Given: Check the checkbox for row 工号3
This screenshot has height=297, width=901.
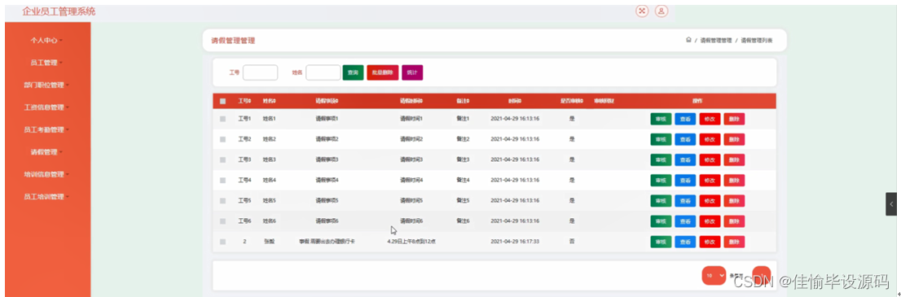Looking at the screenshot, I should 222,159.
